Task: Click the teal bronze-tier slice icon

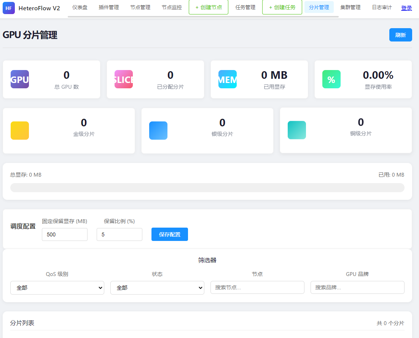Action: 296,130
